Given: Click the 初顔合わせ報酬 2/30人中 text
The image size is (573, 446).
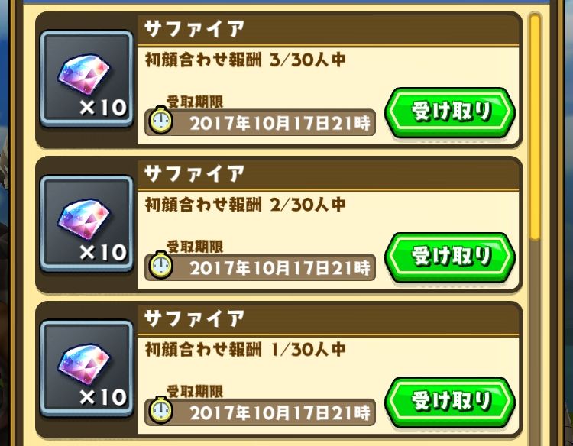Looking at the screenshot, I should (x=245, y=205).
